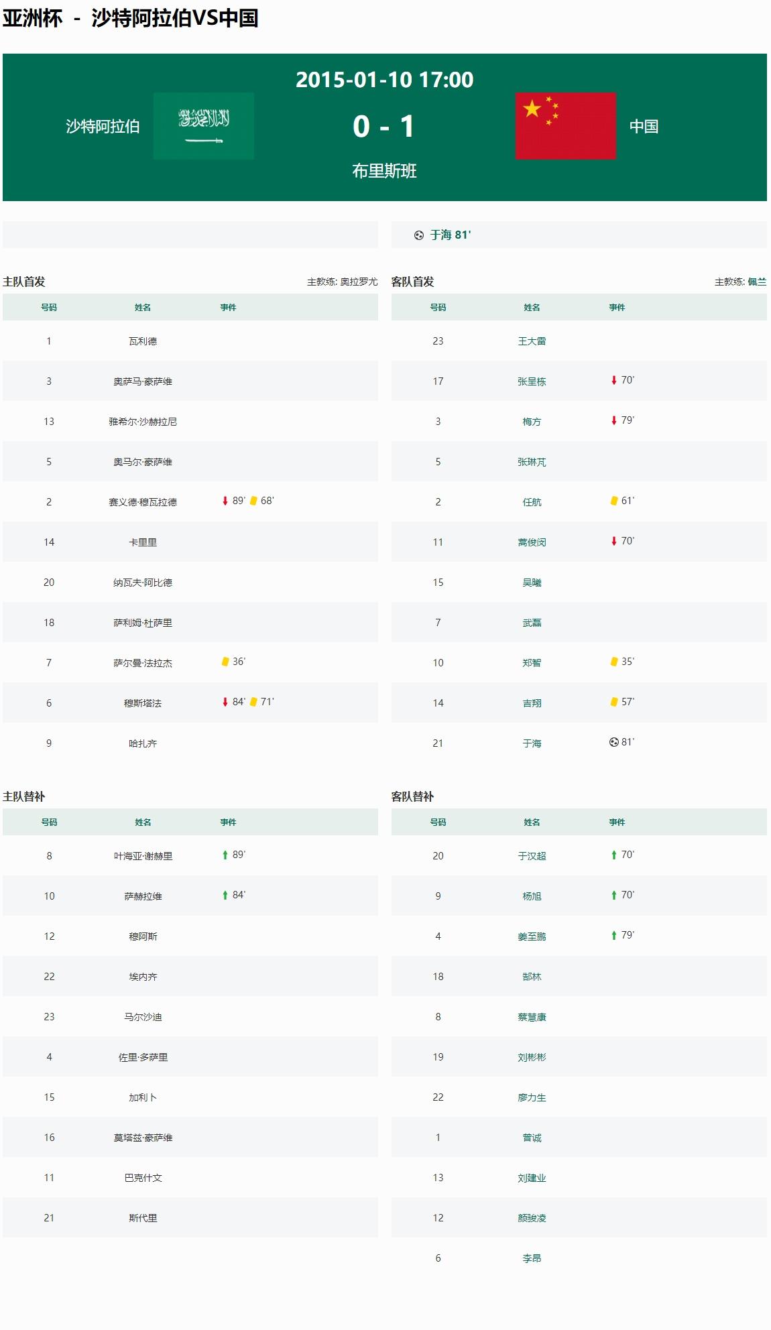Viewport: 771px width, 1330px height.
Task: Open substitute player link 蔡慧康
Action: (532, 1017)
